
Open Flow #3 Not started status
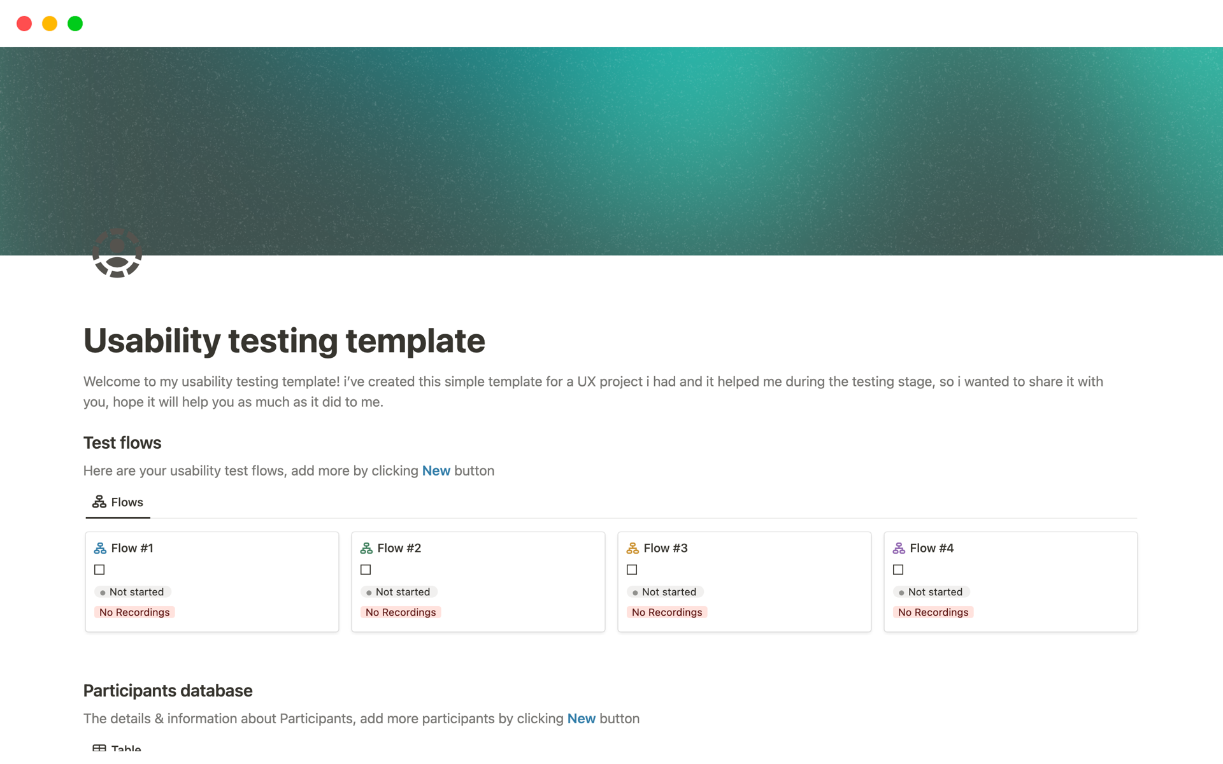[665, 592]
